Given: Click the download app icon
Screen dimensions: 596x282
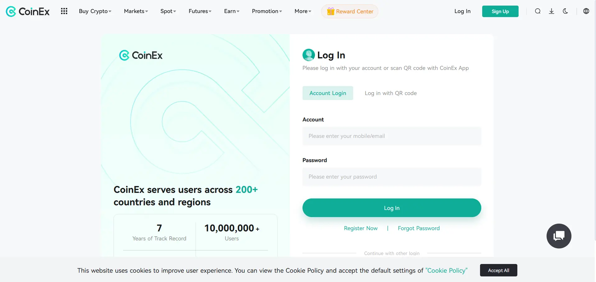Looking at the screenshot, I should [552, 11].
